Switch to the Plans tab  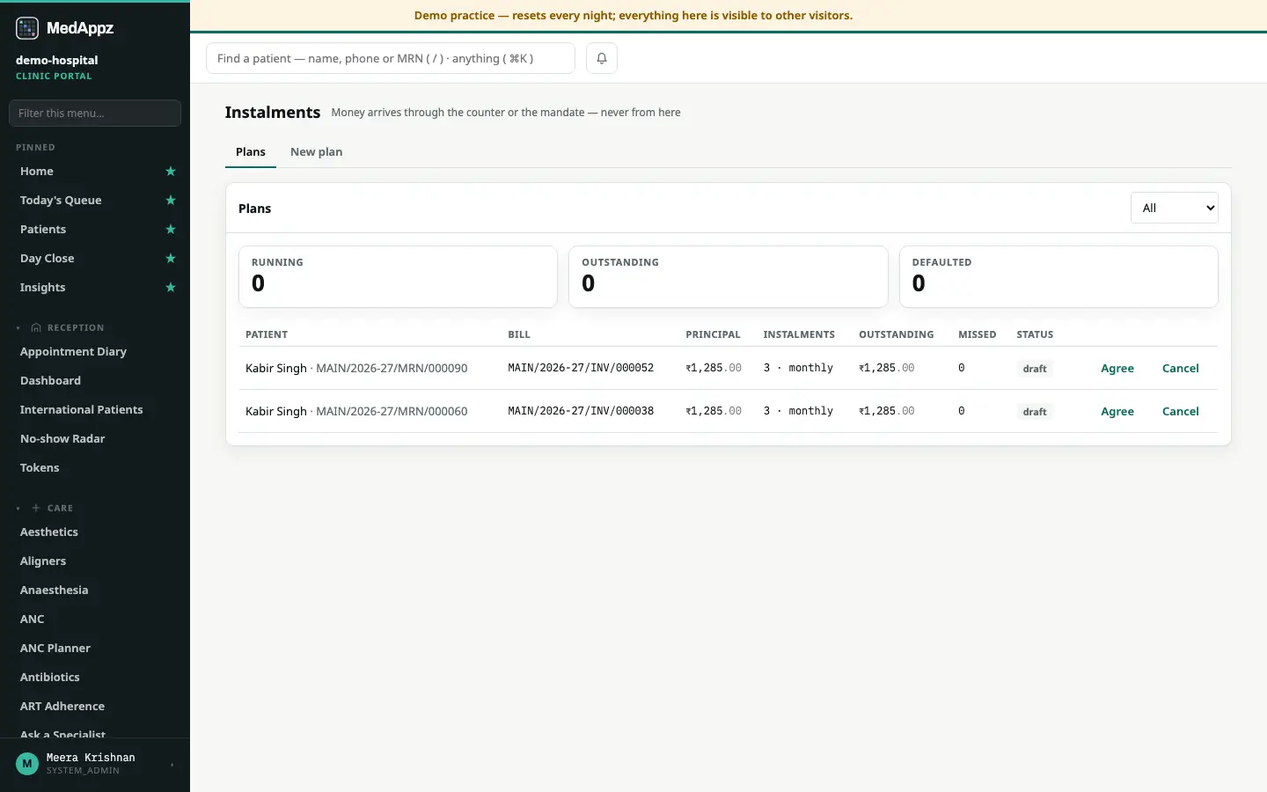(251, 151)
